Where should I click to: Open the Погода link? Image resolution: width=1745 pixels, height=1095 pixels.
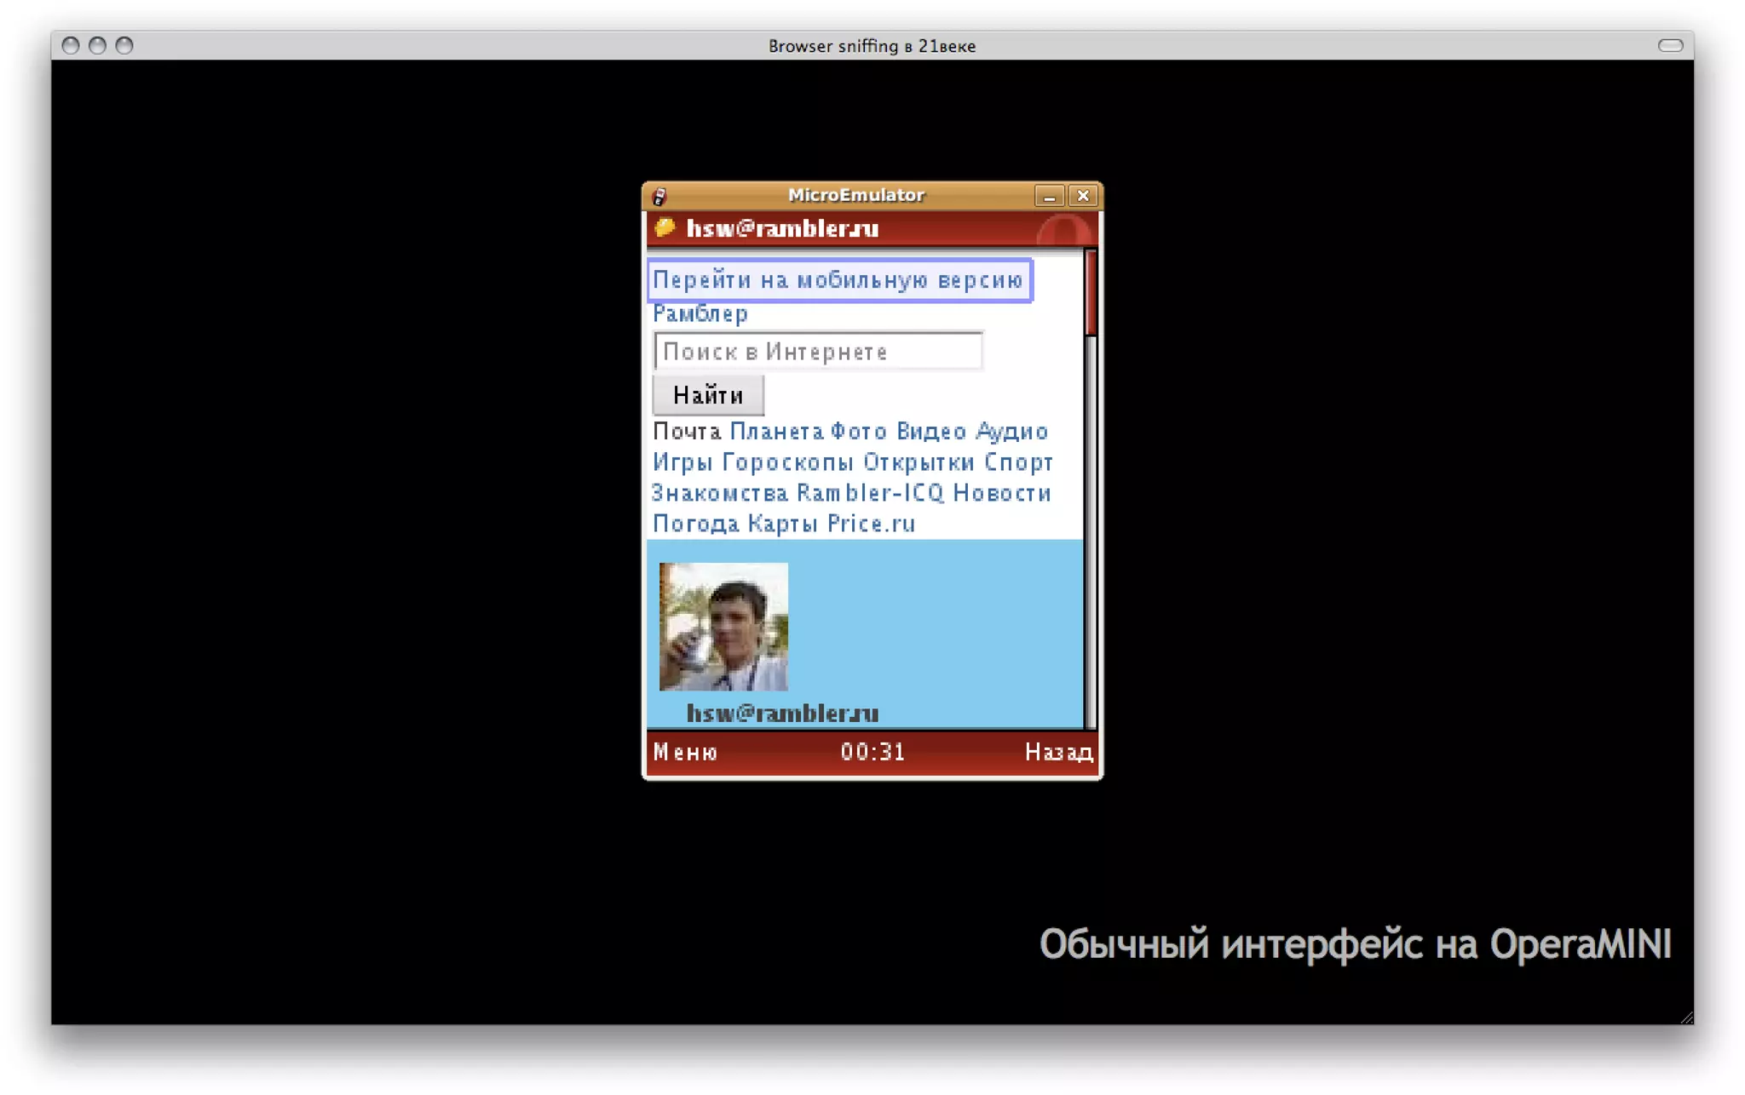point(696,524)
